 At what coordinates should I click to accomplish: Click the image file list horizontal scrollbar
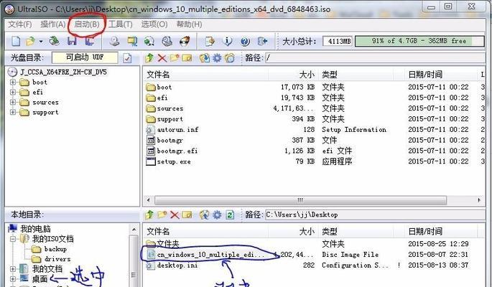(x=300, y=200)
